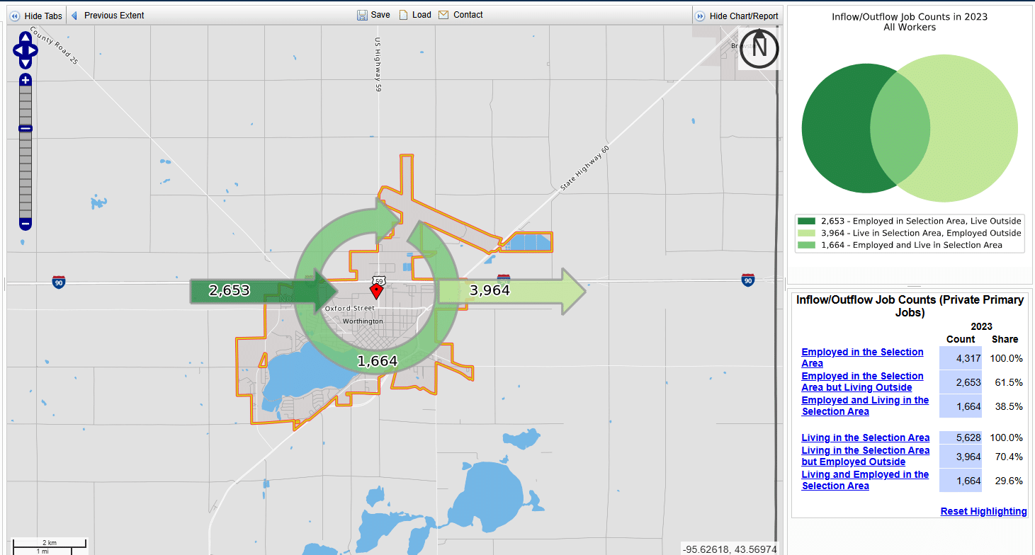Open Living and Employed in Selection Area link

coord(865,480)
